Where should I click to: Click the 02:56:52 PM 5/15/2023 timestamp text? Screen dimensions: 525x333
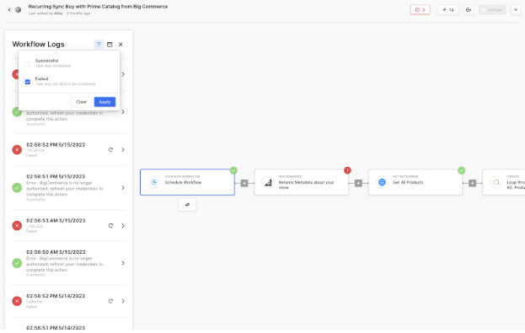coord(56,145)
